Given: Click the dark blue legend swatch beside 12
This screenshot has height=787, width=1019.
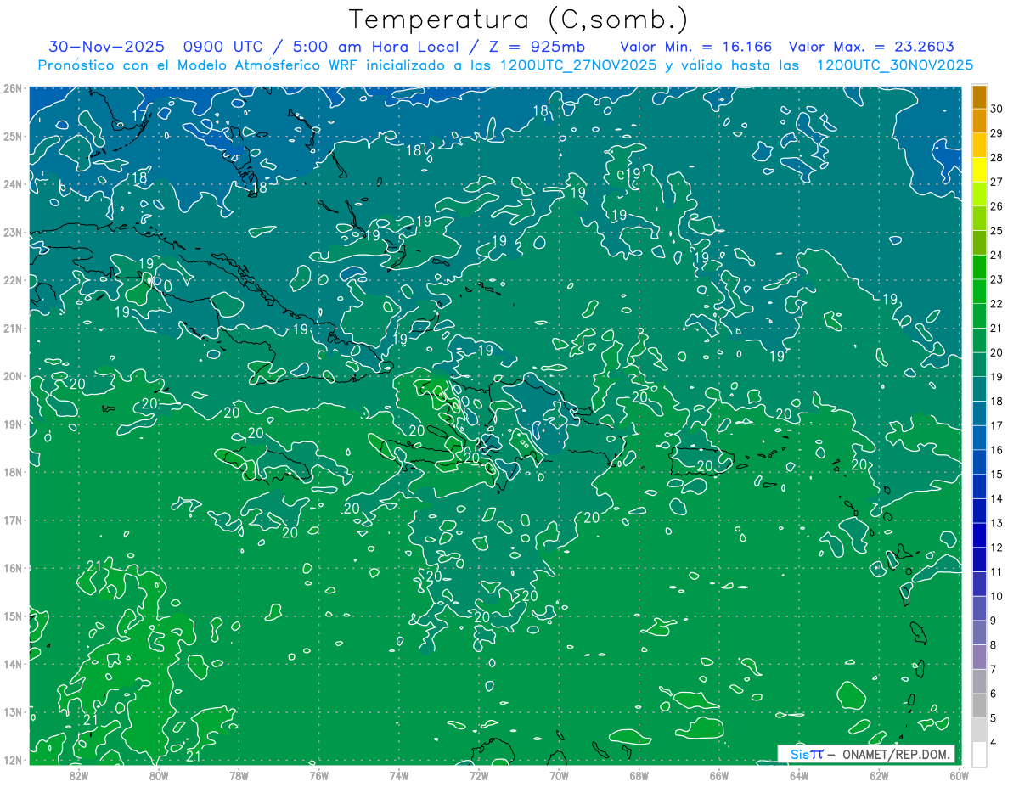Looking at the screenshot, I should 980,535.
